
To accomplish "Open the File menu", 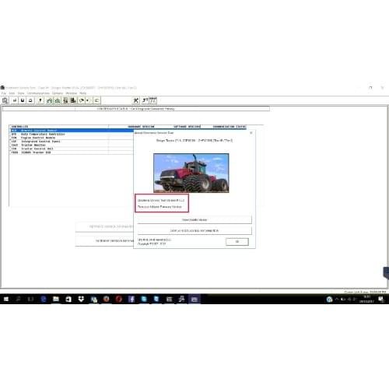I will tap(4, 93).
